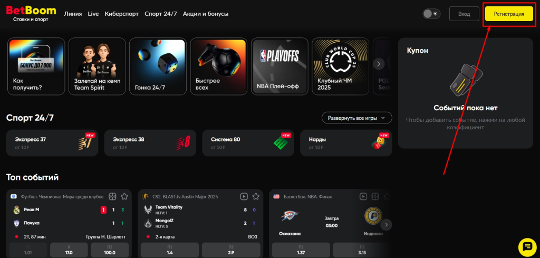
Task: Bet on П2 100.0 for Пачука
Action: [110, 251]
